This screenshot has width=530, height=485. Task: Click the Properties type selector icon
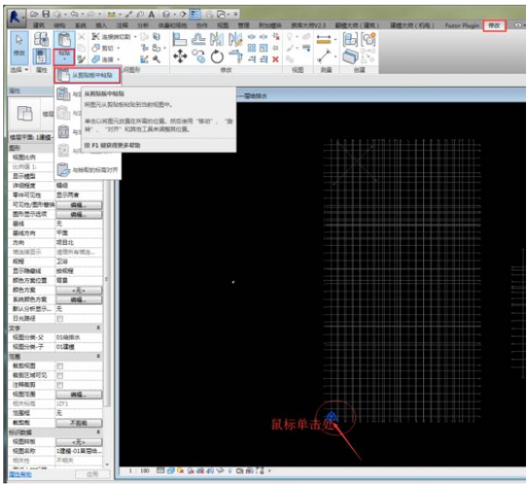(x=25, y=113)
